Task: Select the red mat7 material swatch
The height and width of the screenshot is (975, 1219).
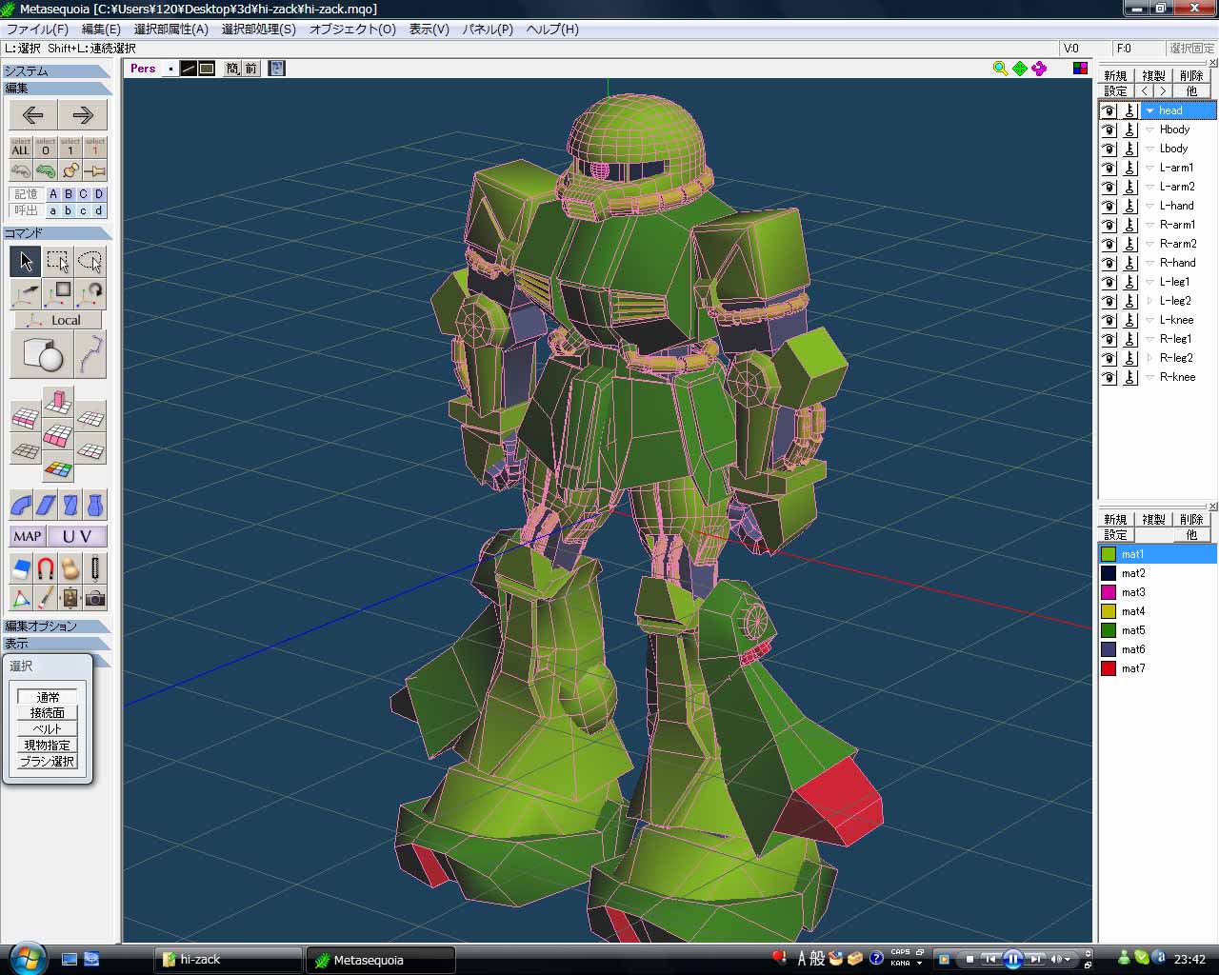Action: point(1109,668)
